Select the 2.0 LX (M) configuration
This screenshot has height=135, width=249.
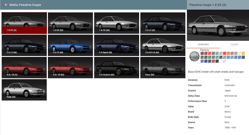(24, 45)
